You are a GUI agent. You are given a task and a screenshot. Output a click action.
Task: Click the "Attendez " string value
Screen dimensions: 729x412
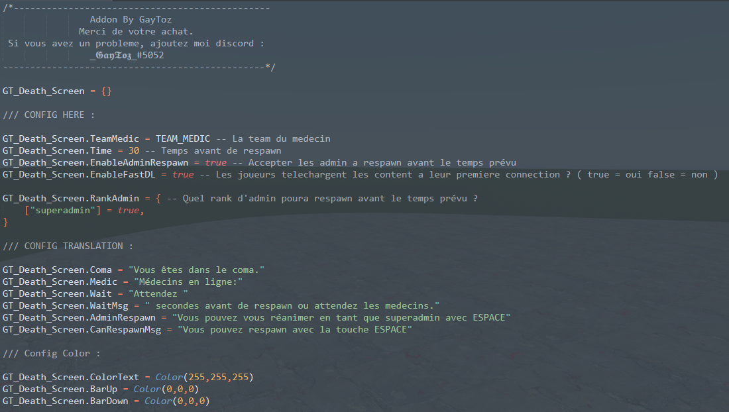158,294
